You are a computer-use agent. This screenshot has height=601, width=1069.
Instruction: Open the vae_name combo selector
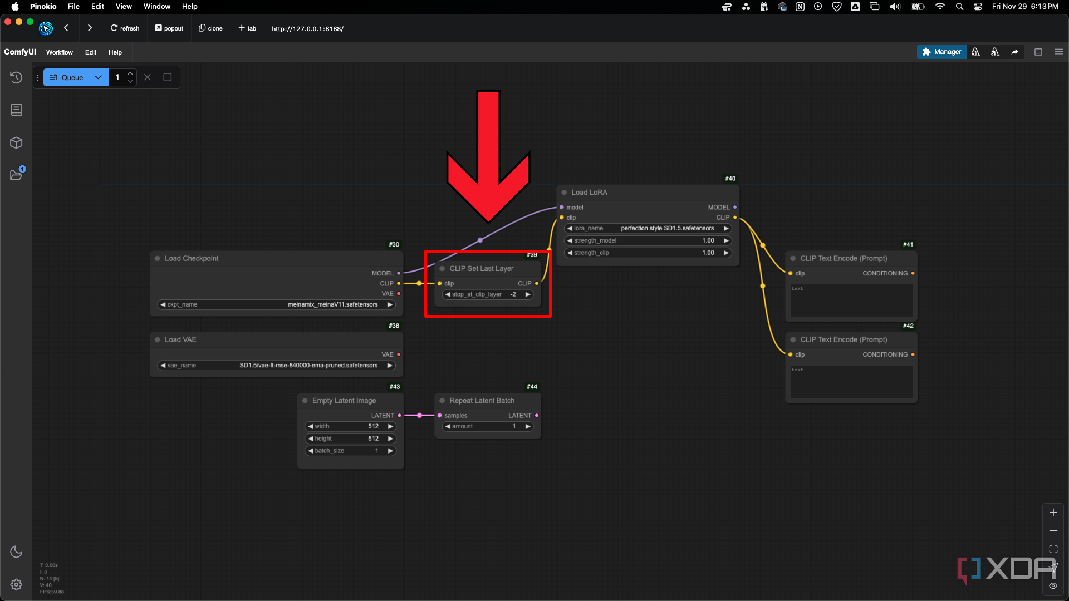pyautogui.click(x=277, y=366)
